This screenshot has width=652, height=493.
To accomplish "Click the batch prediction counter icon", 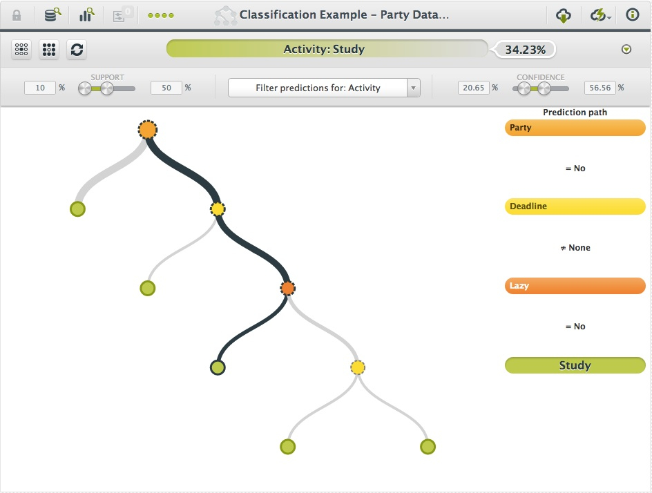I will (122, 14).
